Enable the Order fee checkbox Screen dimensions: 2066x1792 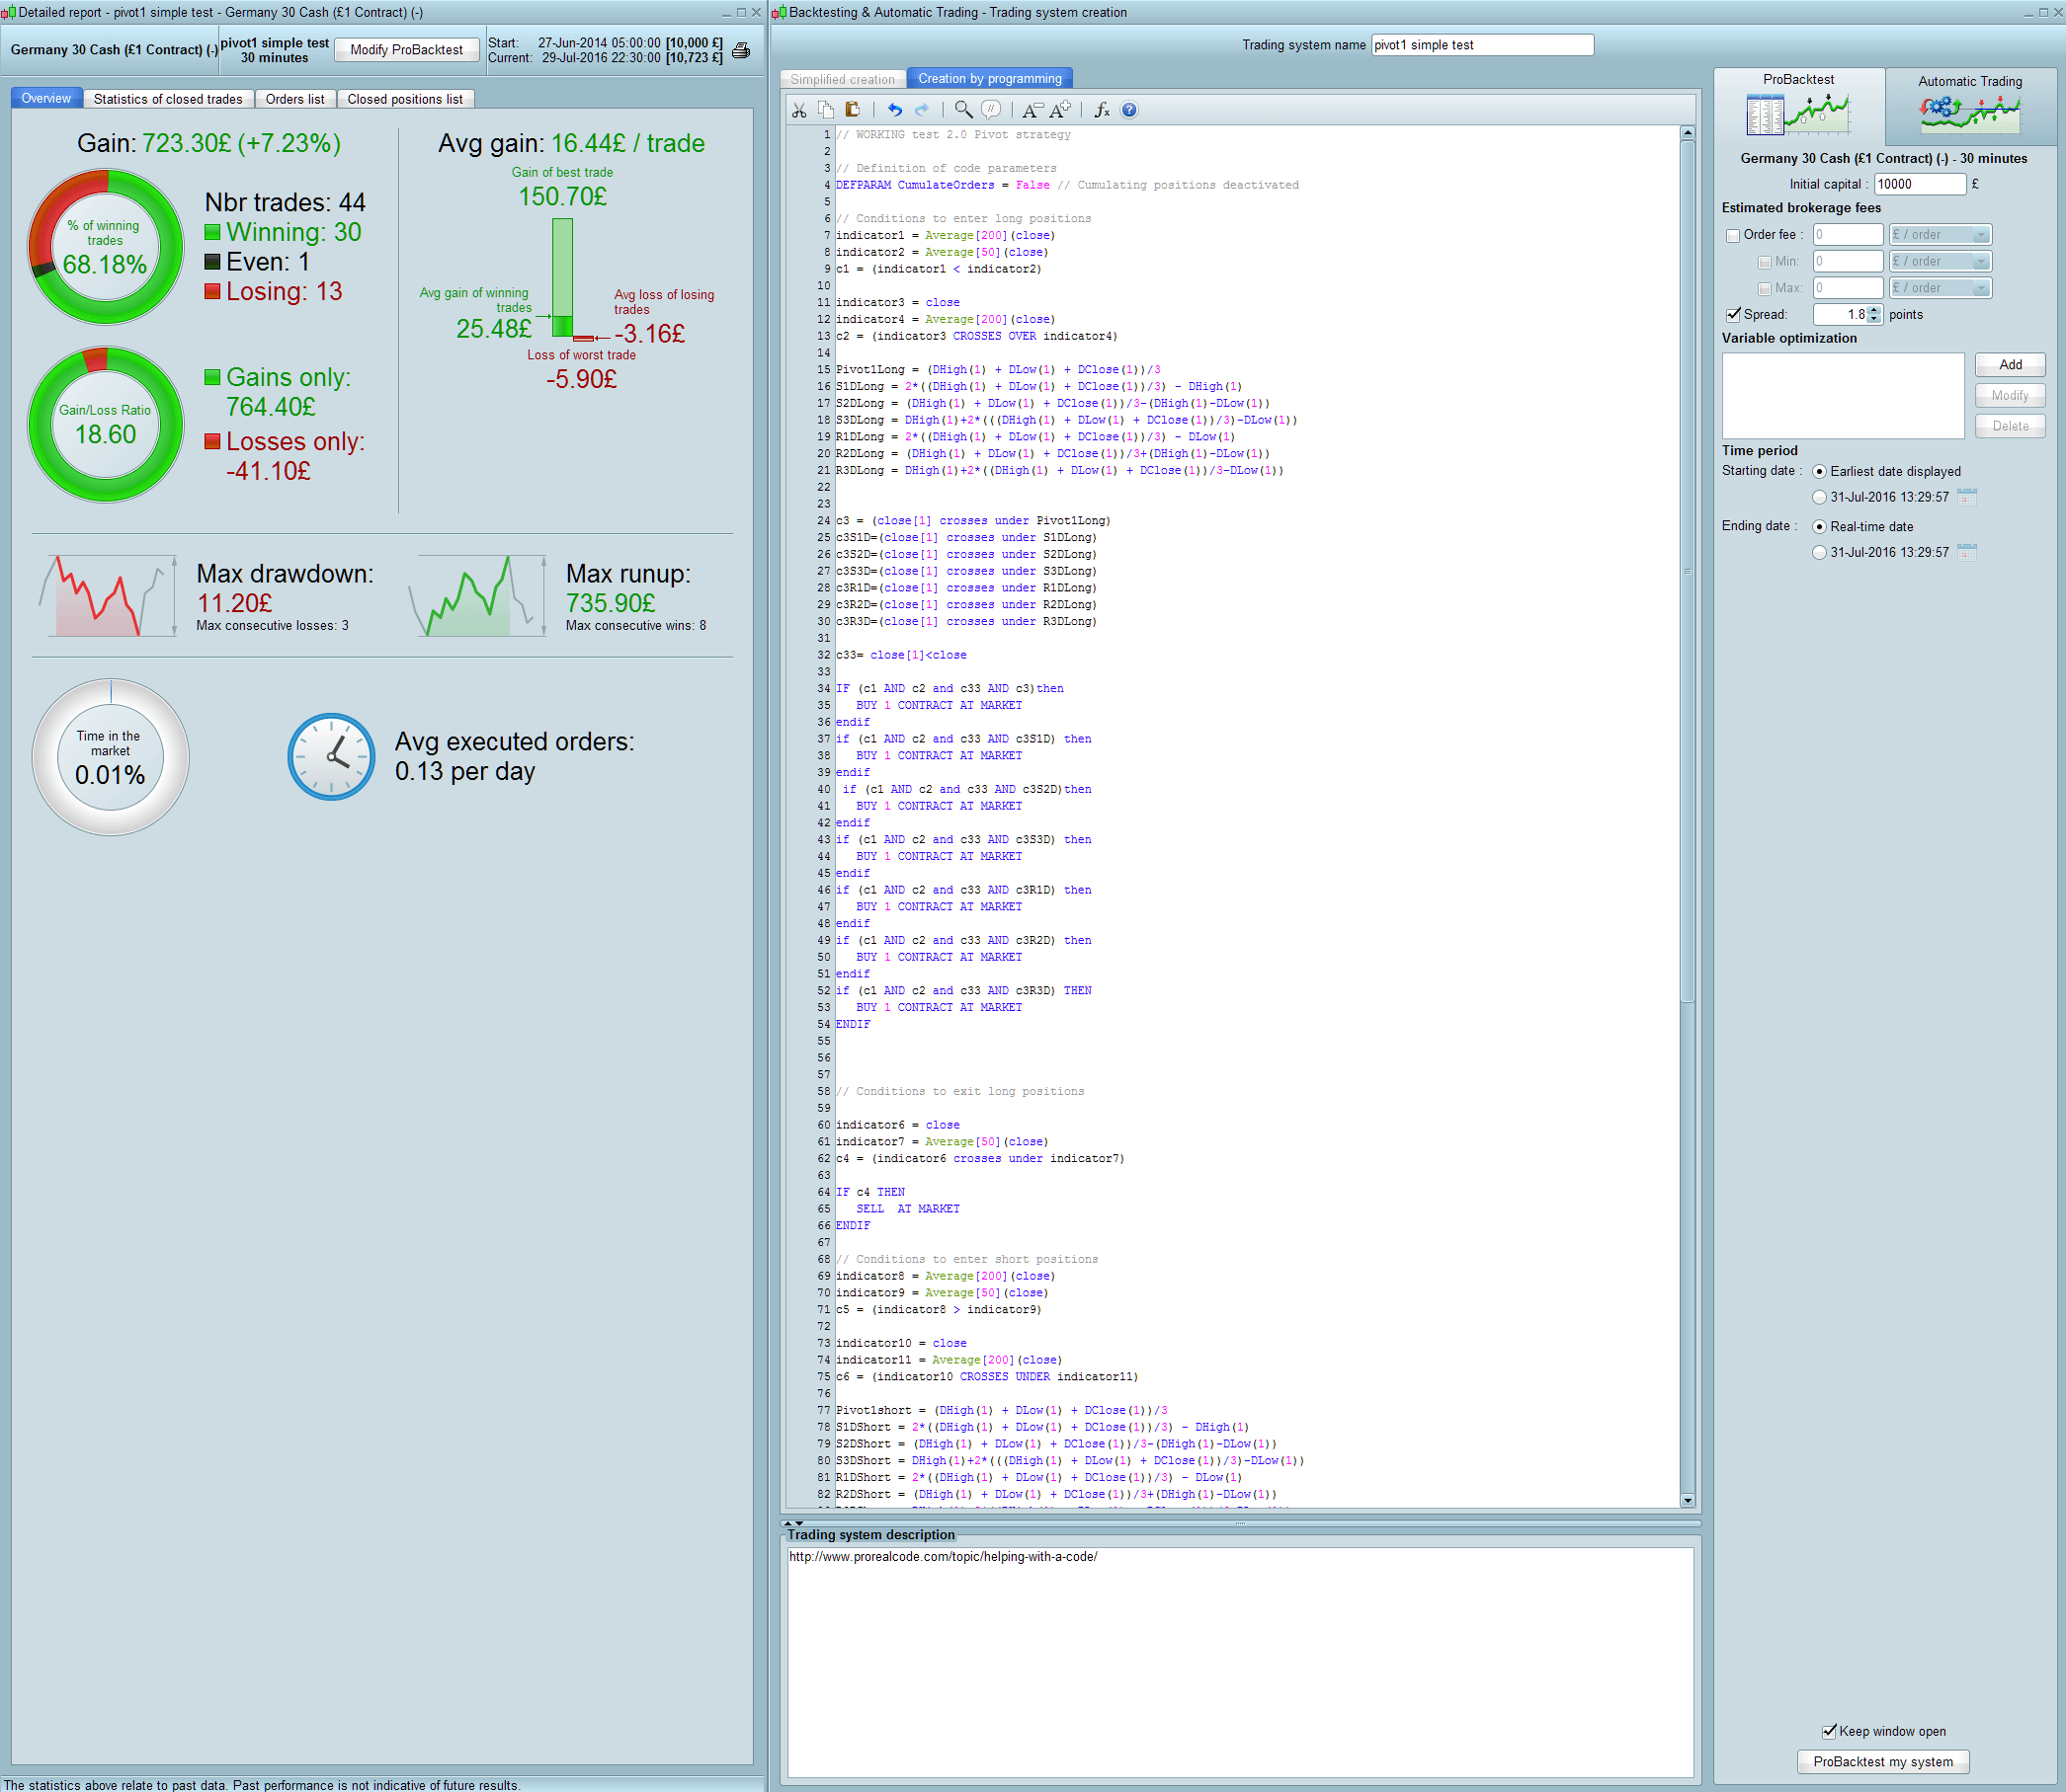(1733, 236)
